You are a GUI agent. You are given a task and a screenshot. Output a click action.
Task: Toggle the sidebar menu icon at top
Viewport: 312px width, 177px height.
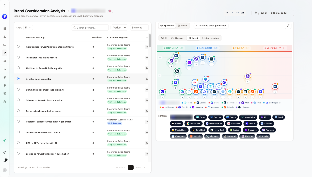5,5
